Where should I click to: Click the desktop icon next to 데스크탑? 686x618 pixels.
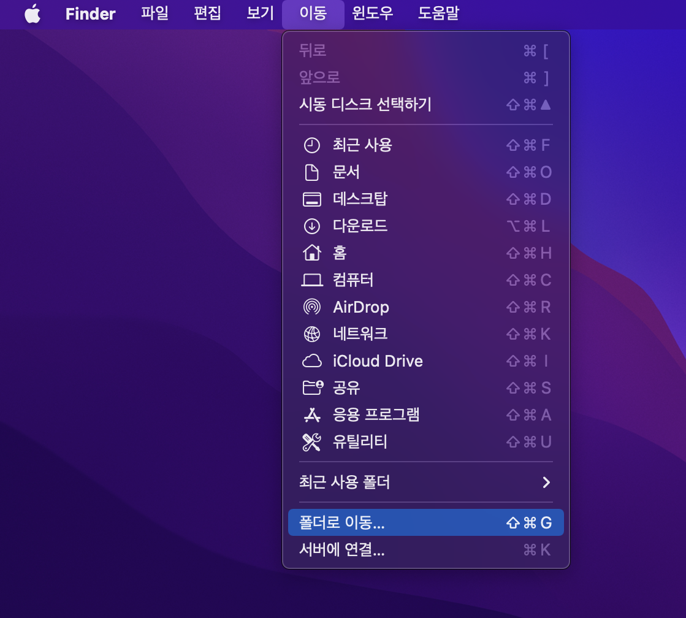pos(312,200)
